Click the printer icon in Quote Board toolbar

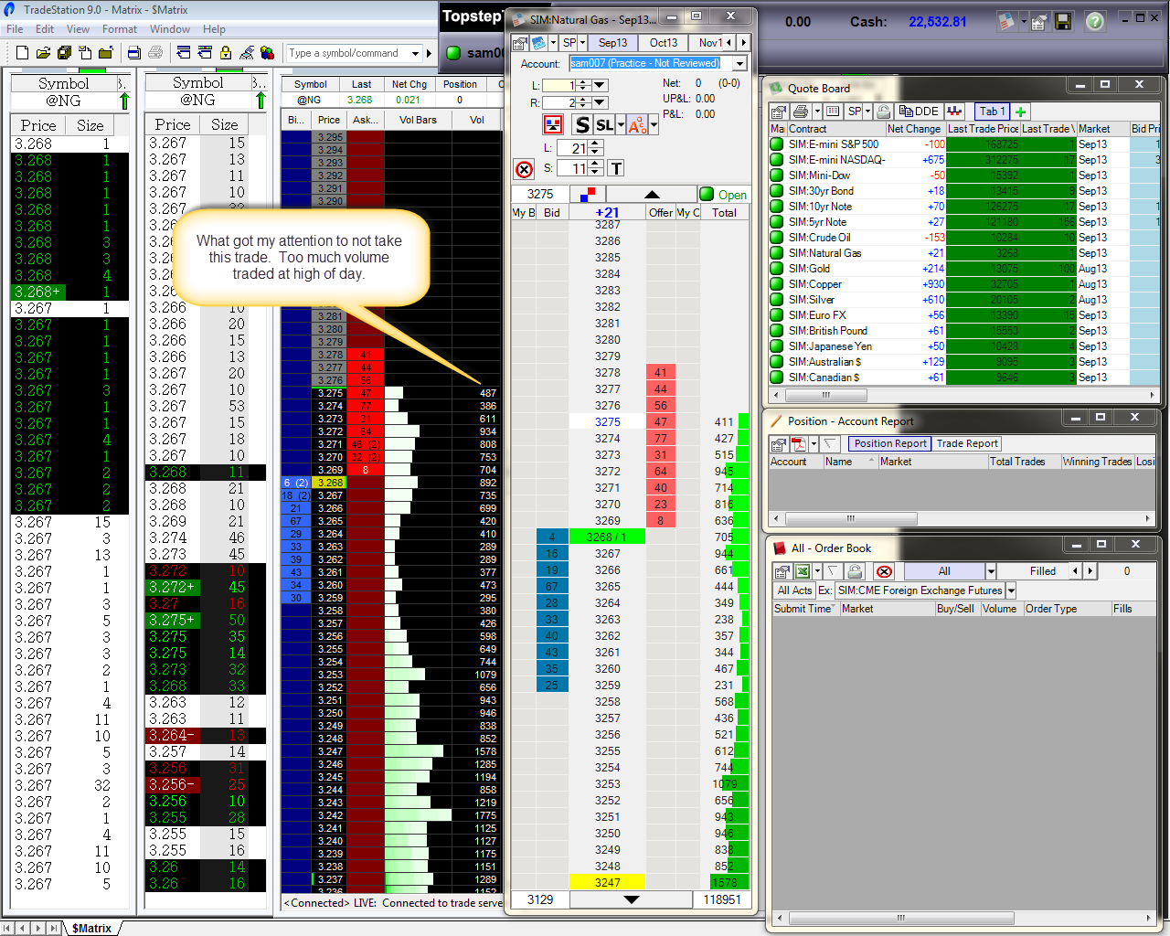(x=801, y=112)
